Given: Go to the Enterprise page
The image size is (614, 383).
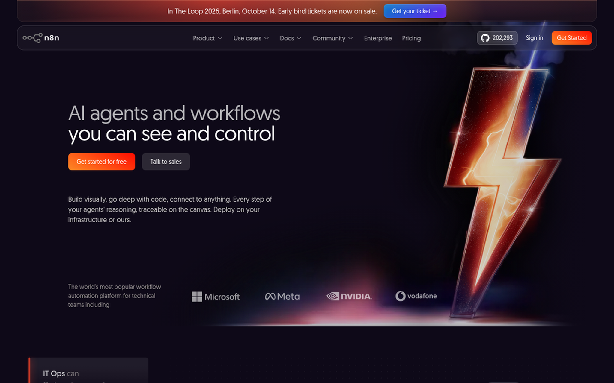Looking at the screenshot, I should click(378, 38).
